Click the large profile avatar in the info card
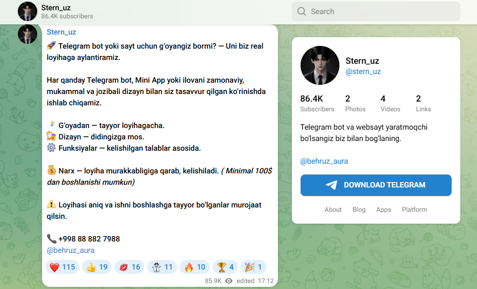Viewport: 477px width, 289px height. [320, 65]
